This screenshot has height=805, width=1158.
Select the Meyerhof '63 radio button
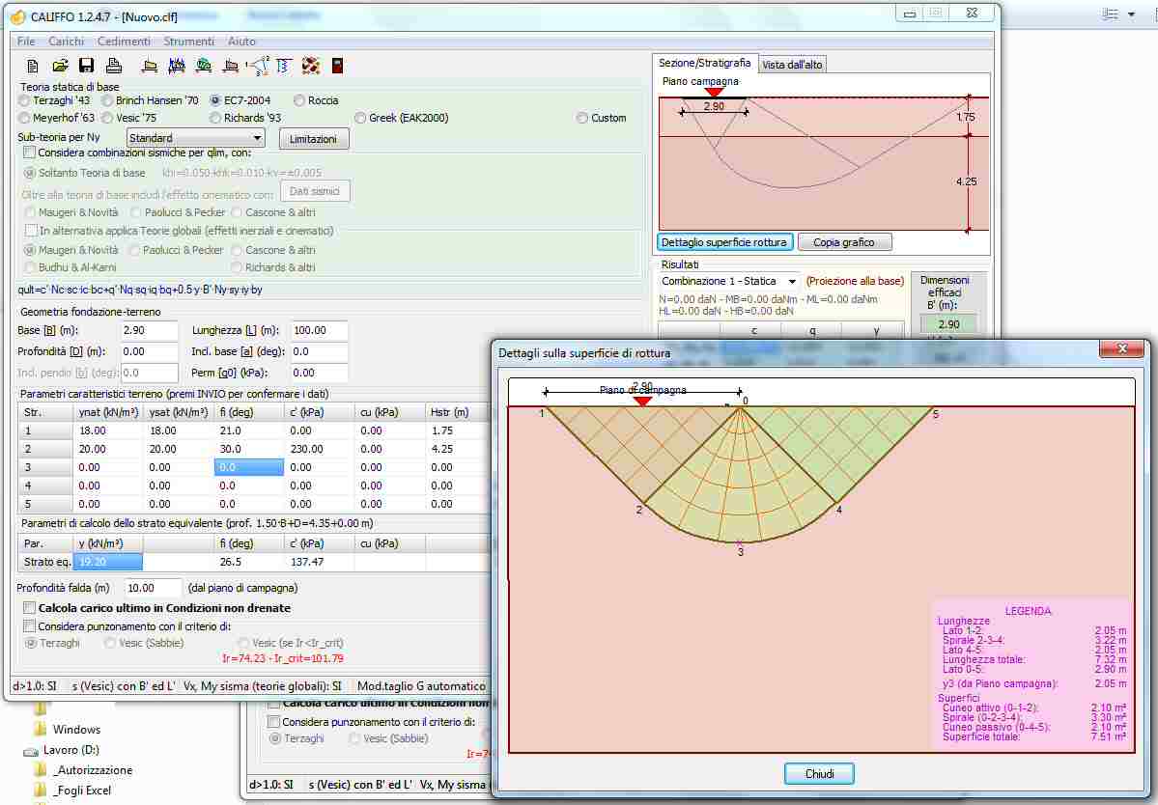tap(25, 118)
